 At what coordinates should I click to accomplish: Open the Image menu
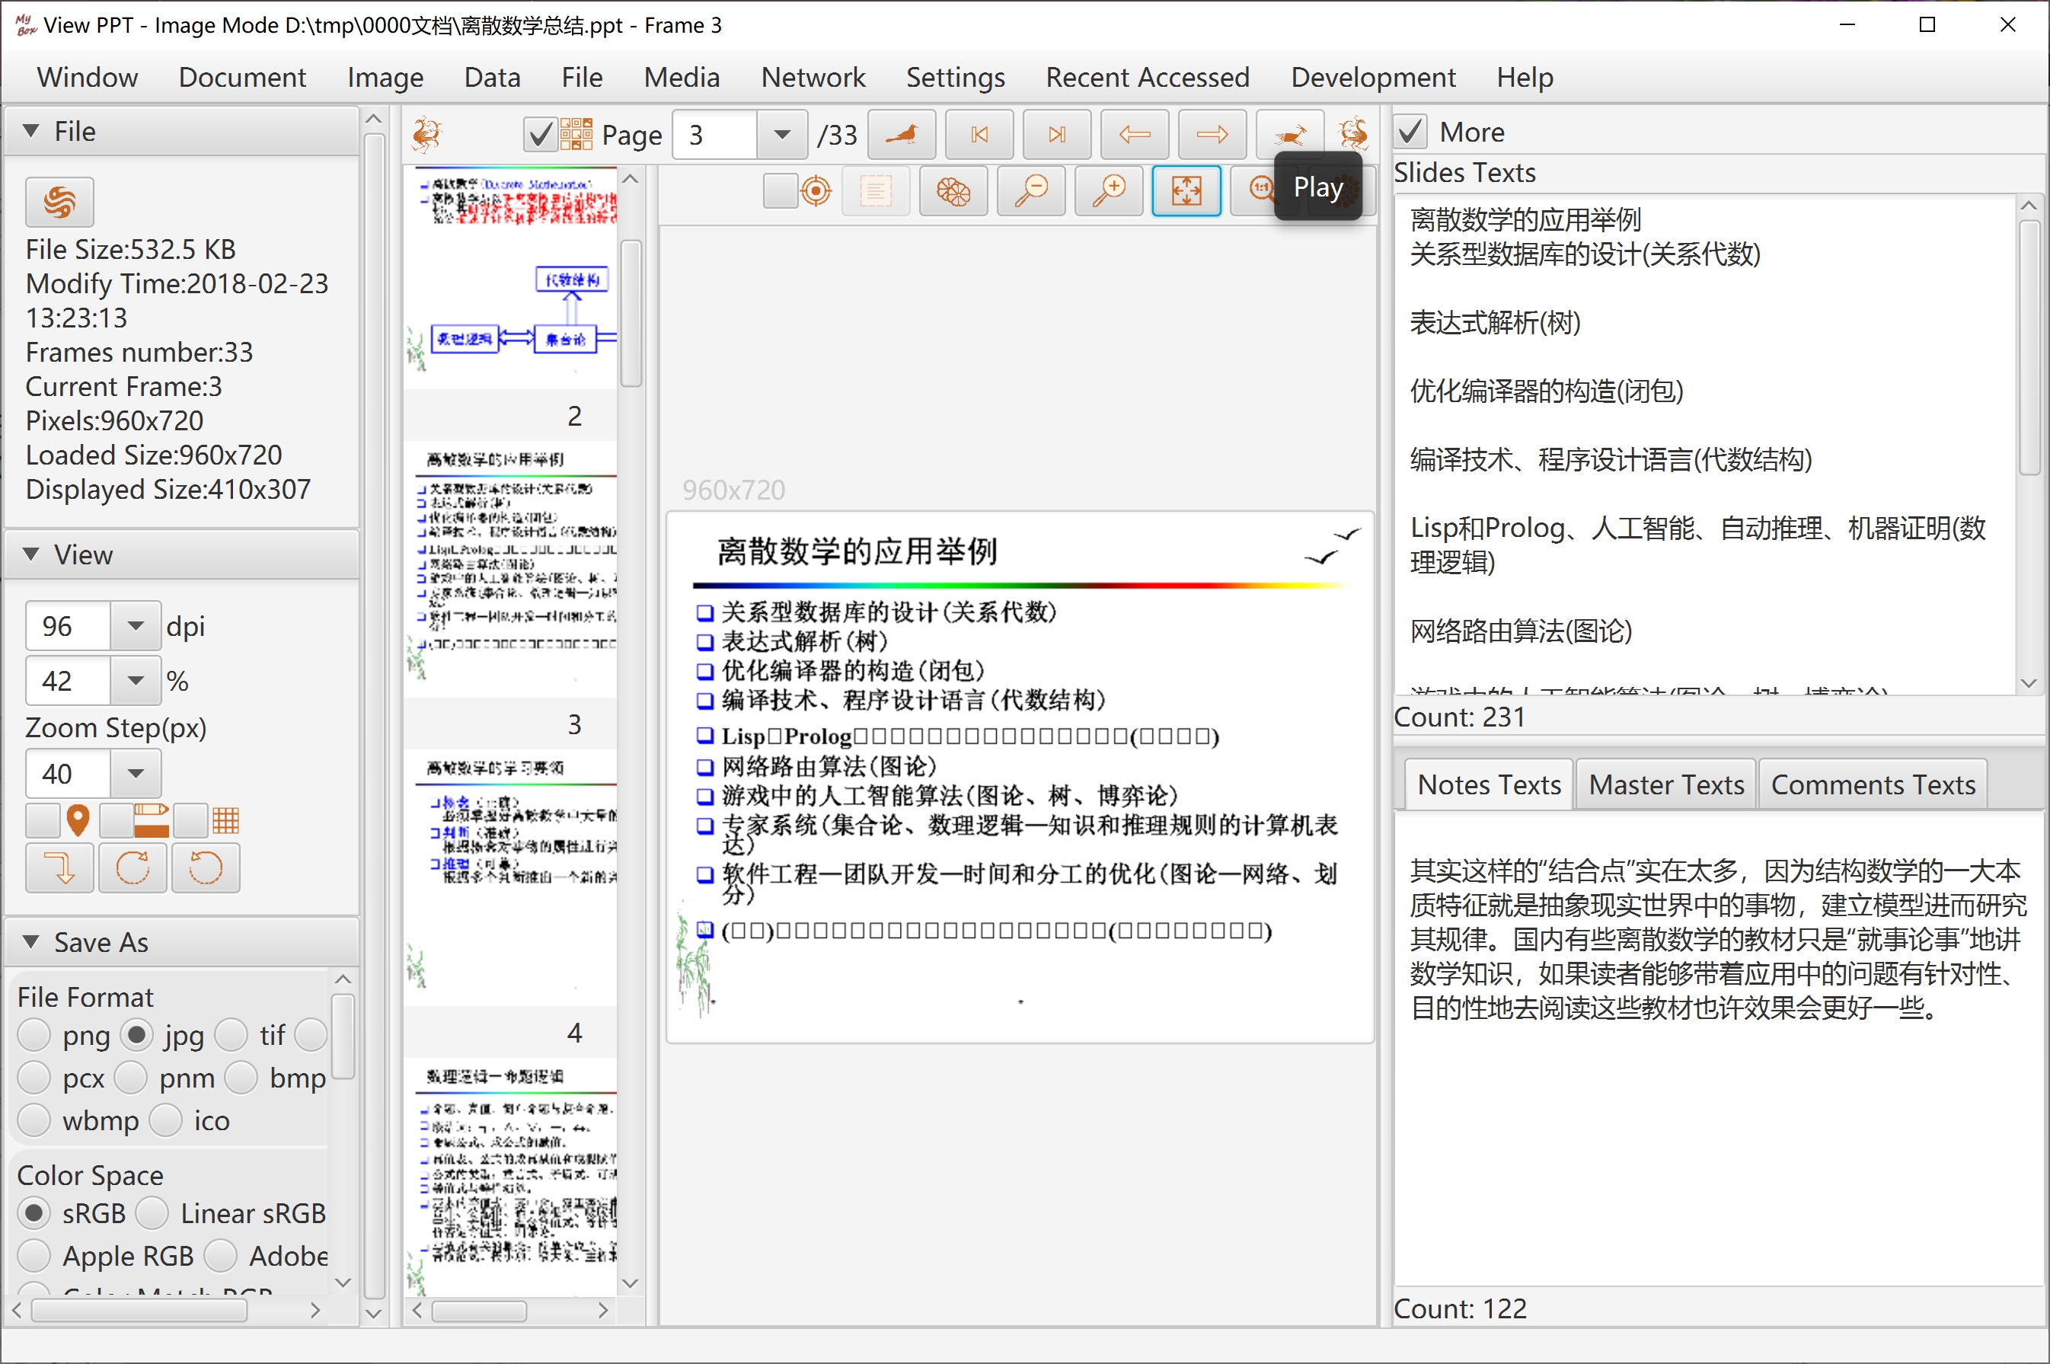(x=385, y=78)
